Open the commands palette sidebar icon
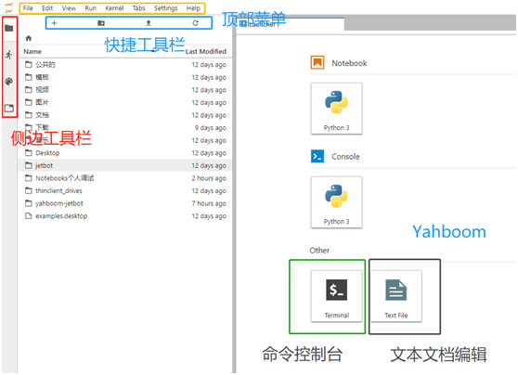This screenshot has height=375, width=518. click(x=9, y=82)
